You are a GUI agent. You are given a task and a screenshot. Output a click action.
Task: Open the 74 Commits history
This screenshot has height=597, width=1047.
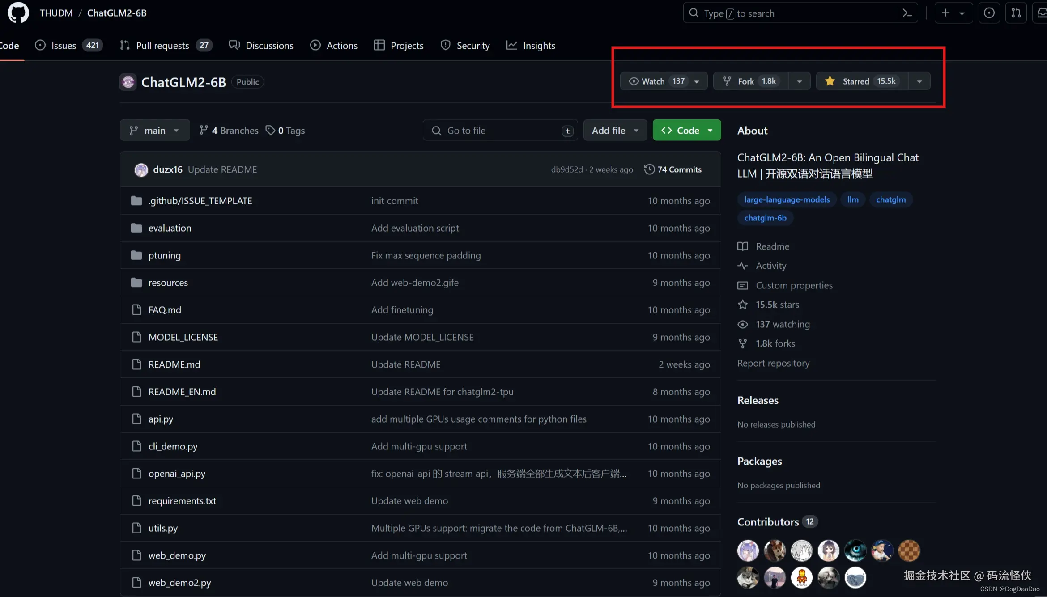pyautogui.click(x=673, y=169)
